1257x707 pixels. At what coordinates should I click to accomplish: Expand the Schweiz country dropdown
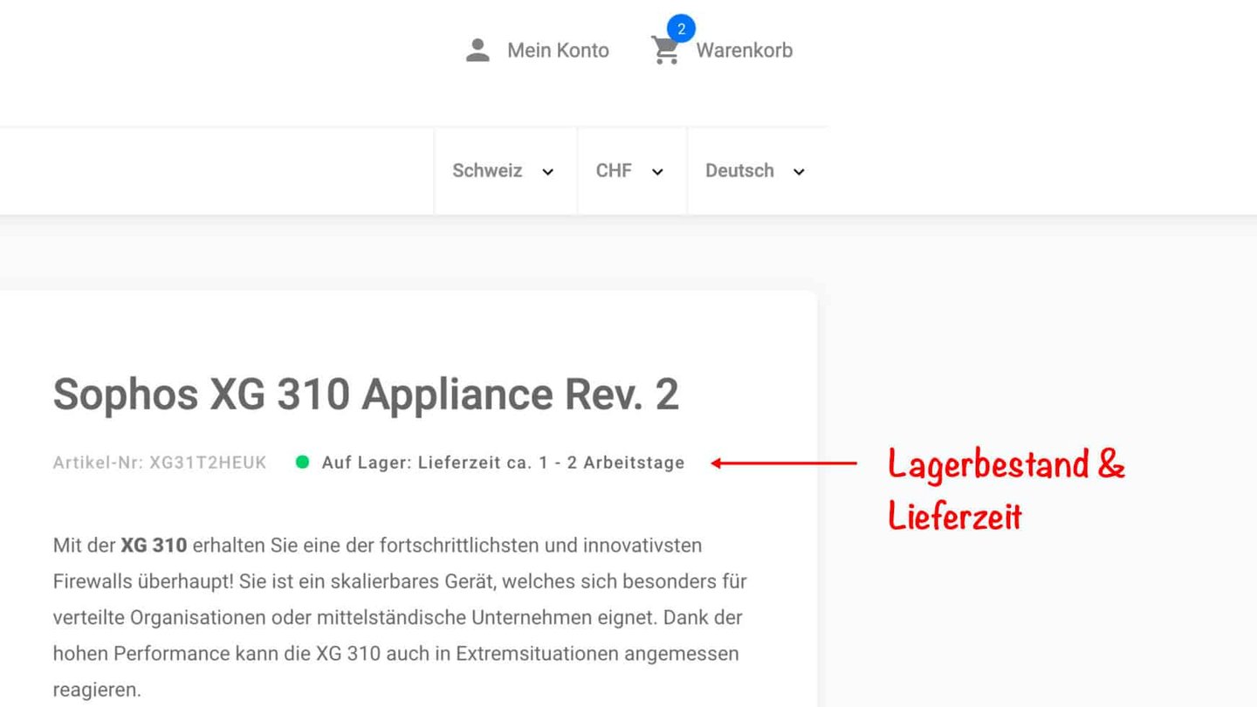(x=505, y=171)
